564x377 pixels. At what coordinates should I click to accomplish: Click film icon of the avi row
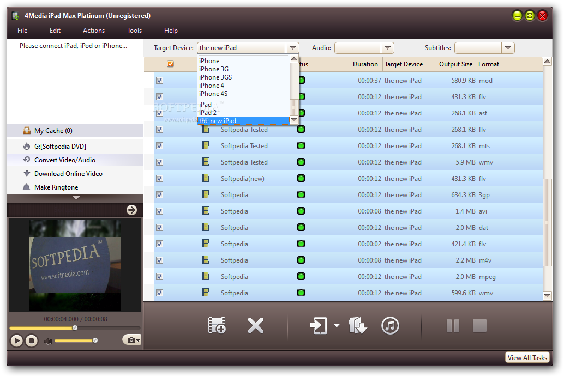[206, 211]
